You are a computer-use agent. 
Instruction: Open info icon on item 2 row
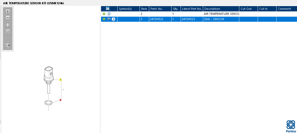tap(109, 14)
